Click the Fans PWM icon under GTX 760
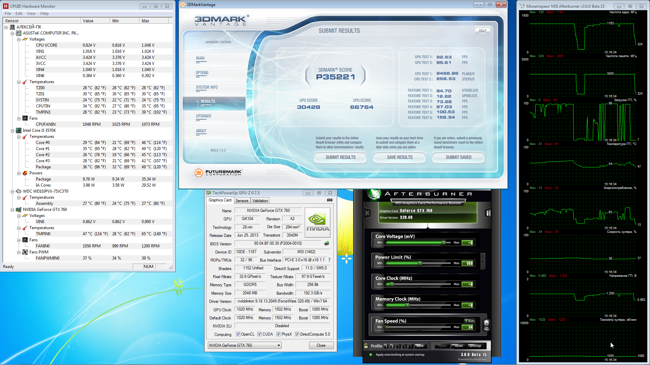Screen dimensions: 650x365 click(x=25, y=252)
